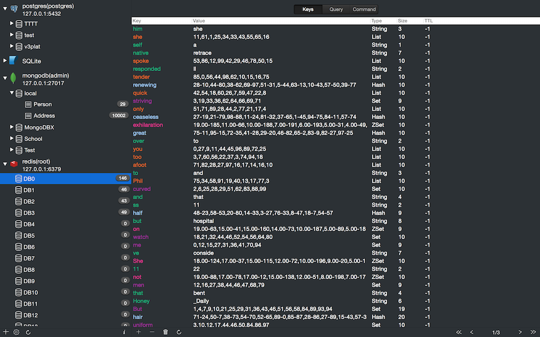Go to next page of keys
540x337 pixels.
click(520, 332)
